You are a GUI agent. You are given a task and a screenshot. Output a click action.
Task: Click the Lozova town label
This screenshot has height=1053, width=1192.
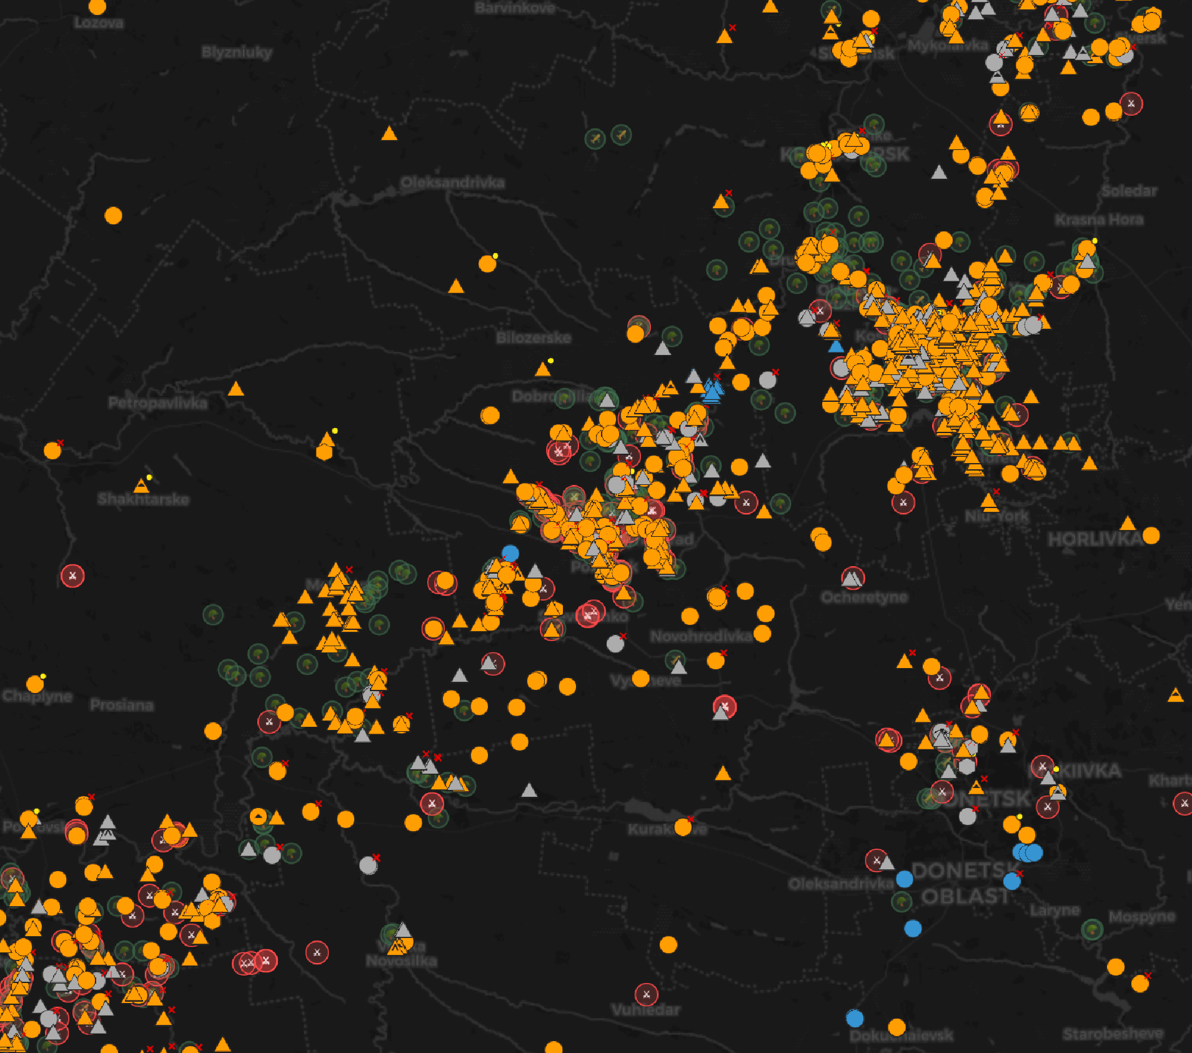99,23
